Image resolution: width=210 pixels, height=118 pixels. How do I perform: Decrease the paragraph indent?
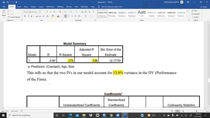pos(82,12)
